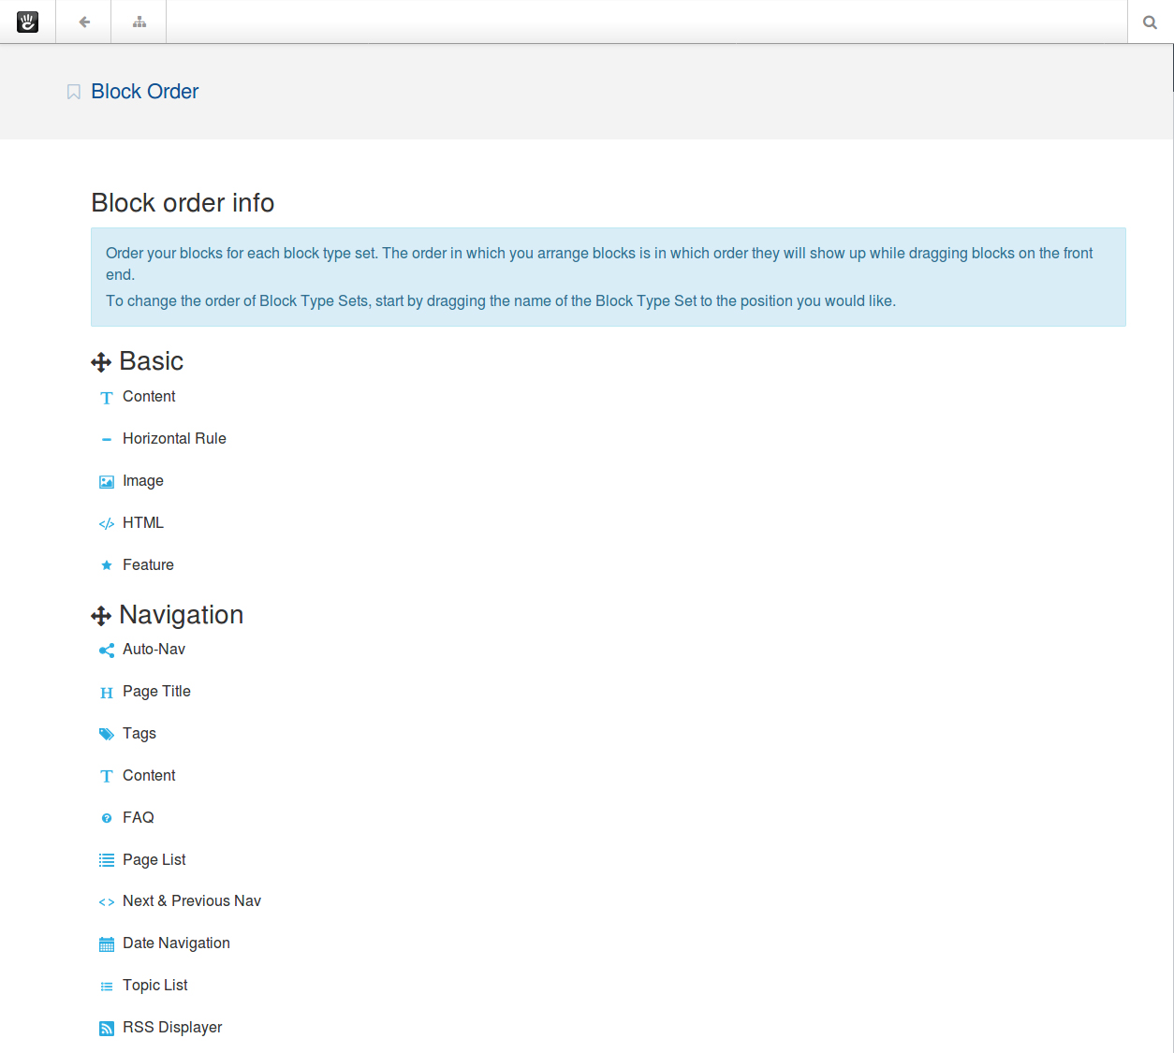Select the Horizontal Rule block entry
This screenshot has height=1053, width=1174.
click(x=174, y=438)
